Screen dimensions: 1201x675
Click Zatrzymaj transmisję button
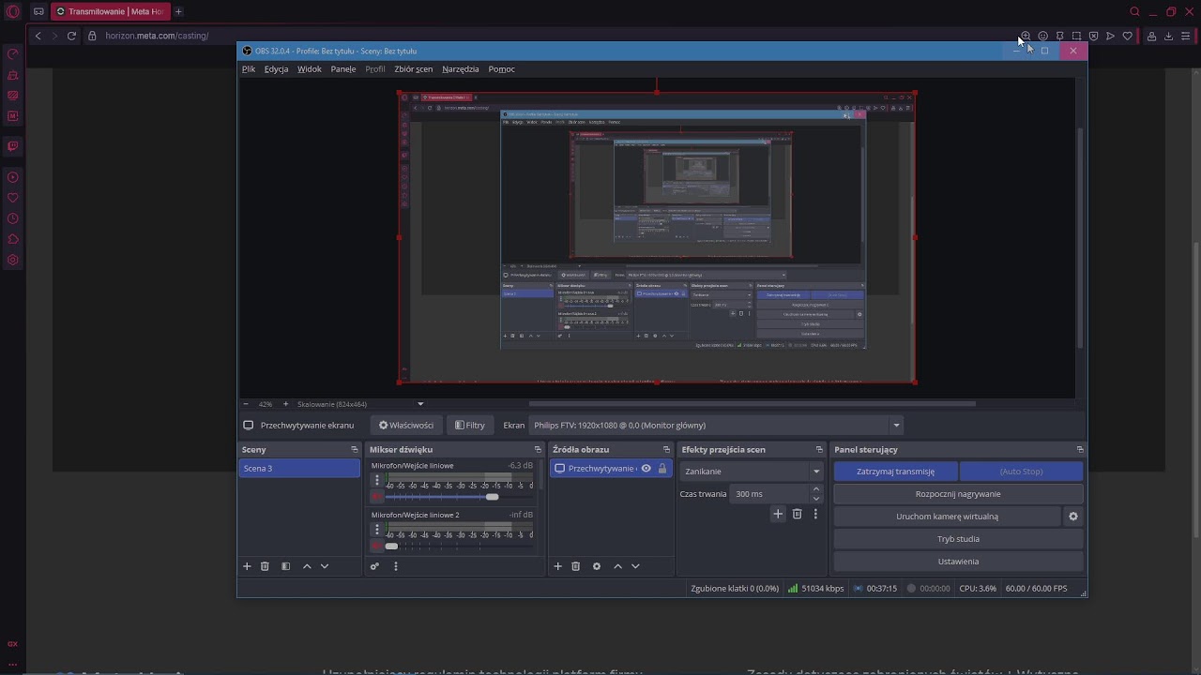click(895, 472)
